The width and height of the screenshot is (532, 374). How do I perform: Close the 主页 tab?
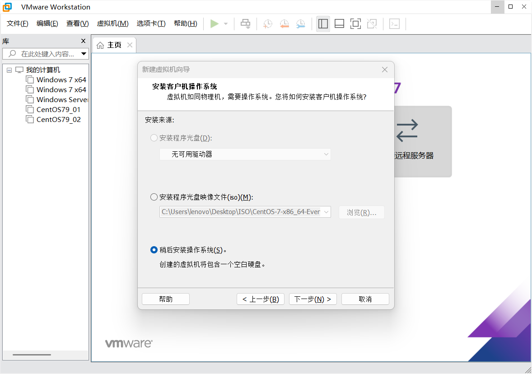click(130, 45)
